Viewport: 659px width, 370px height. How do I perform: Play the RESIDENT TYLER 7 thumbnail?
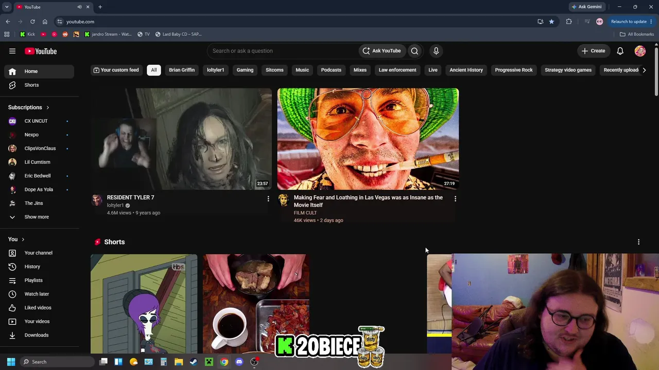[x=181, y=139]
